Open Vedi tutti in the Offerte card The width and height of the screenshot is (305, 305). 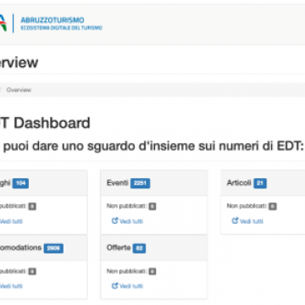(127, 286)
